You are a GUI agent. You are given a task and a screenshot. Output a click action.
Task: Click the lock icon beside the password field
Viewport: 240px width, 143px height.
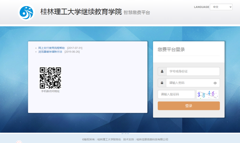click(162, 83)
